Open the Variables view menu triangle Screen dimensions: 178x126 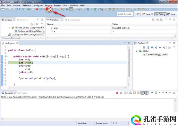[166, 19]
